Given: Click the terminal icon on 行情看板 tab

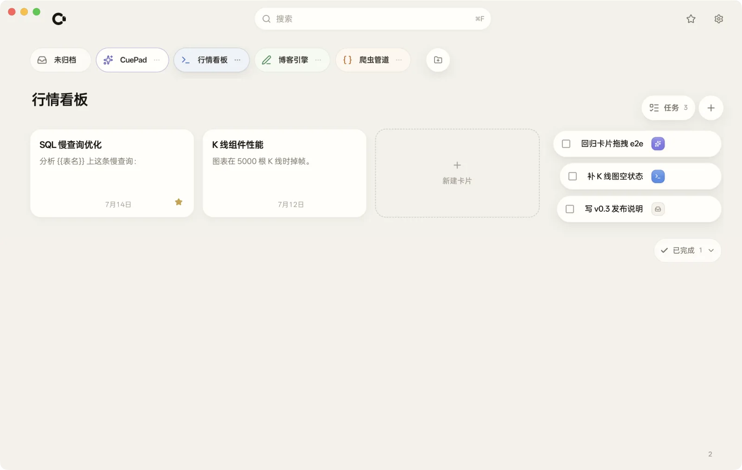Looking at the screenshot, I should point(185,60).
